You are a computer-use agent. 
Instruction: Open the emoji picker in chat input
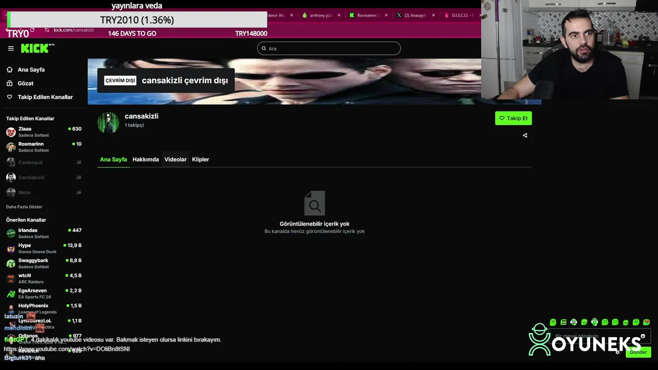(x=643, y=336)
